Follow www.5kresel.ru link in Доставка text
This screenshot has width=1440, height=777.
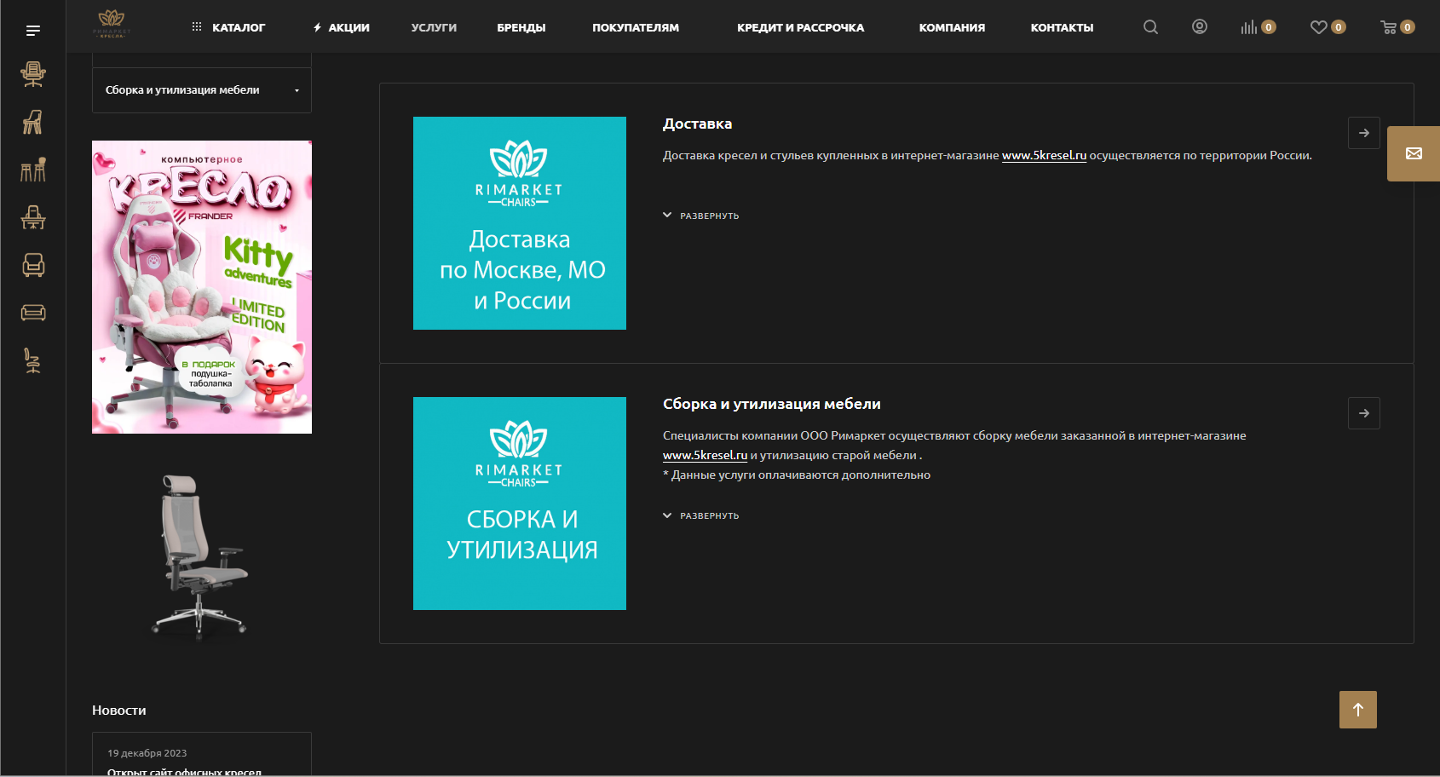coord(1044,155)
